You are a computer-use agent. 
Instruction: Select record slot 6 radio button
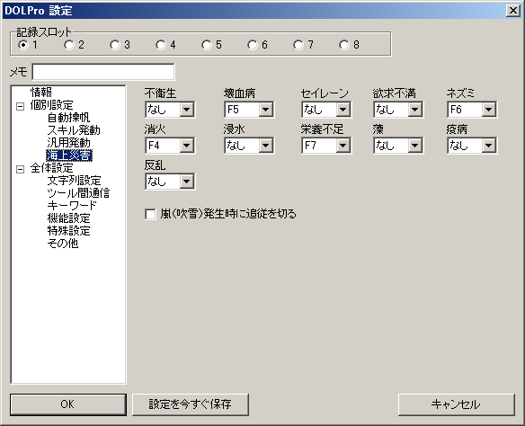click(x=253, y=45)
